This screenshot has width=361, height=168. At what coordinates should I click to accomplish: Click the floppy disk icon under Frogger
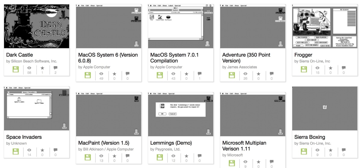[304, 69]
